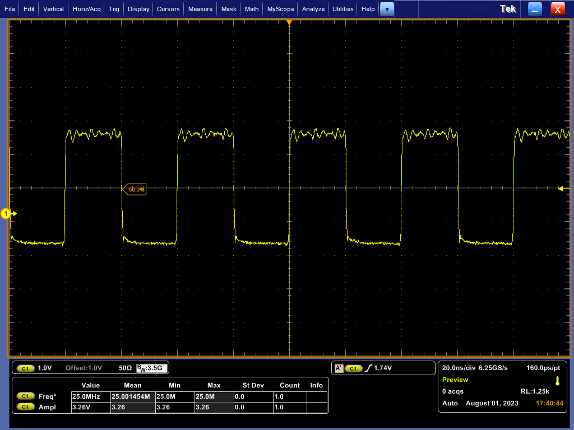Select the C1 badge for Ampl measurement
The image size is (574, 430).
25,408
